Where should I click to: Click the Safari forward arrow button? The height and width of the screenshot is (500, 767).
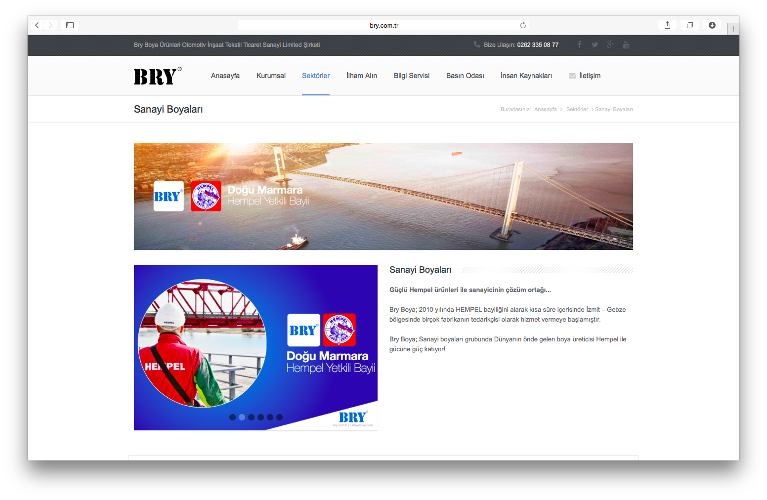pyautogui.click(x=50, y=25)
